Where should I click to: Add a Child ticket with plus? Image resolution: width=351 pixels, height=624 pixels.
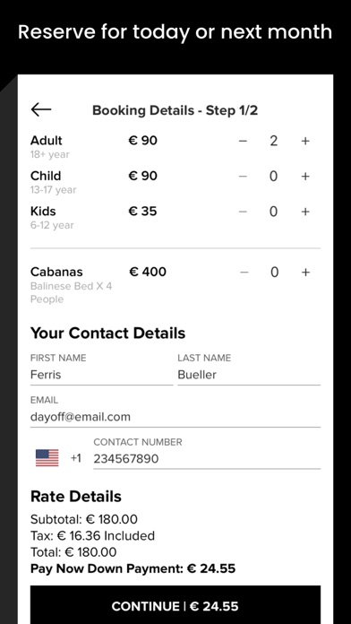click(305, 177)
